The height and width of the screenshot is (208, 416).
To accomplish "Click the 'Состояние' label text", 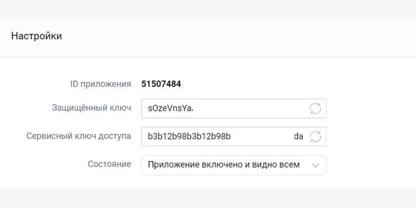I will pyautogui.click(x=109, y=164).
